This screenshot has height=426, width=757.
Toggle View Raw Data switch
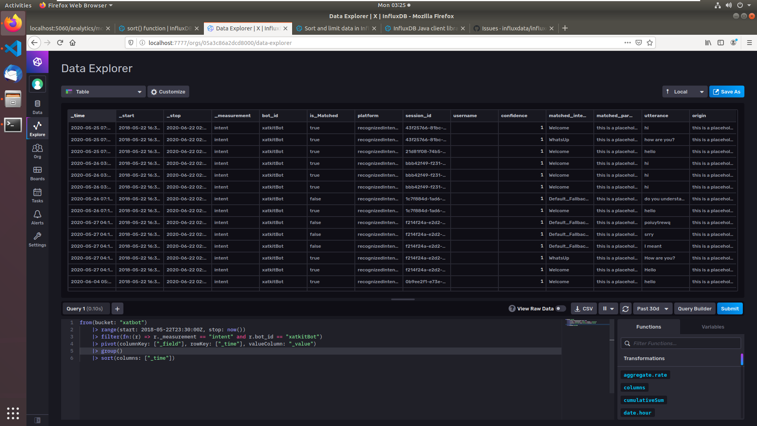point(561,309)
